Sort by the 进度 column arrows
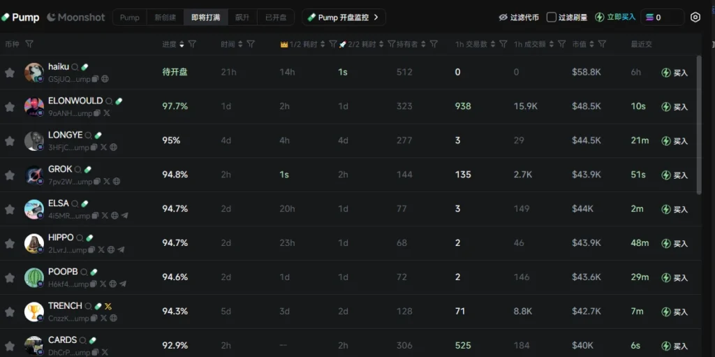This screenshot has height=357, width=715. coord(182,44)
